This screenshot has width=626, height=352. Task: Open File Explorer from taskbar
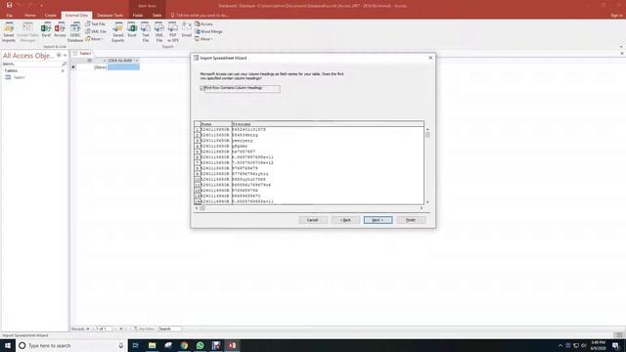[153, 345]
